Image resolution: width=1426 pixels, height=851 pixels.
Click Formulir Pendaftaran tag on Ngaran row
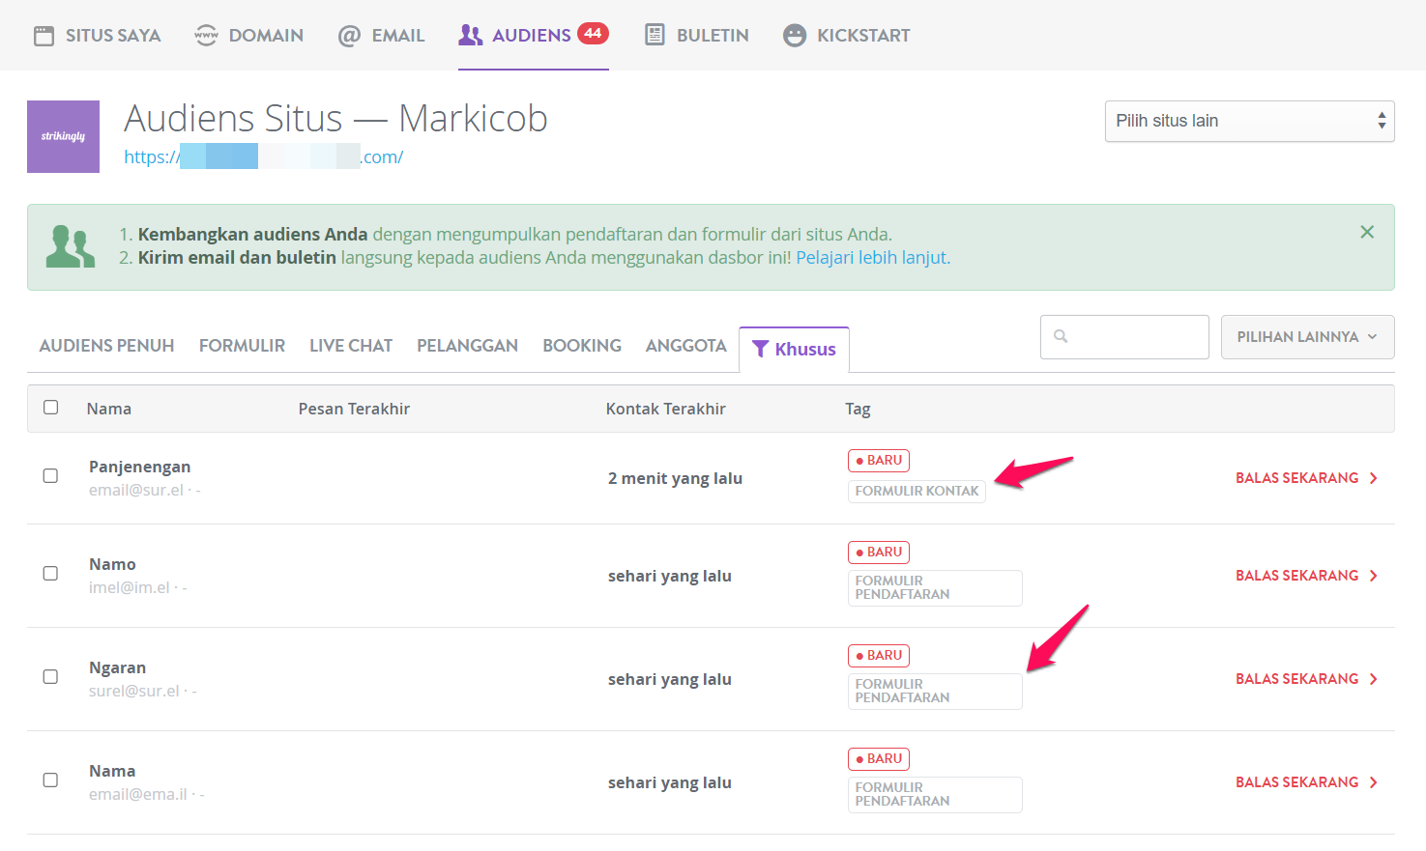tap(935, 692)
